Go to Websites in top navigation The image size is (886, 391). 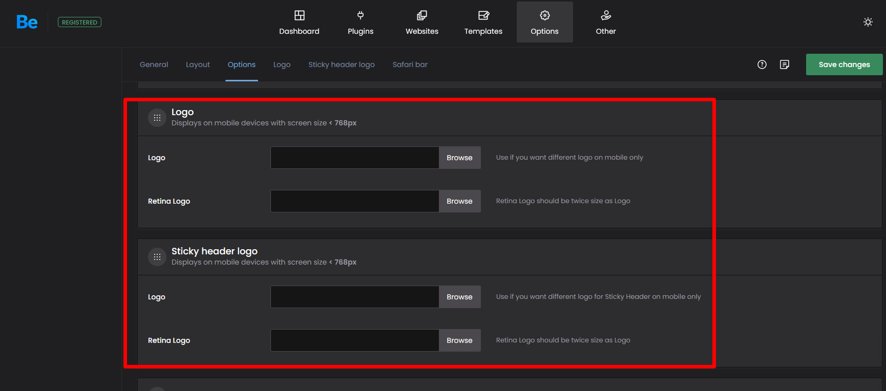(x=422, y=22)
